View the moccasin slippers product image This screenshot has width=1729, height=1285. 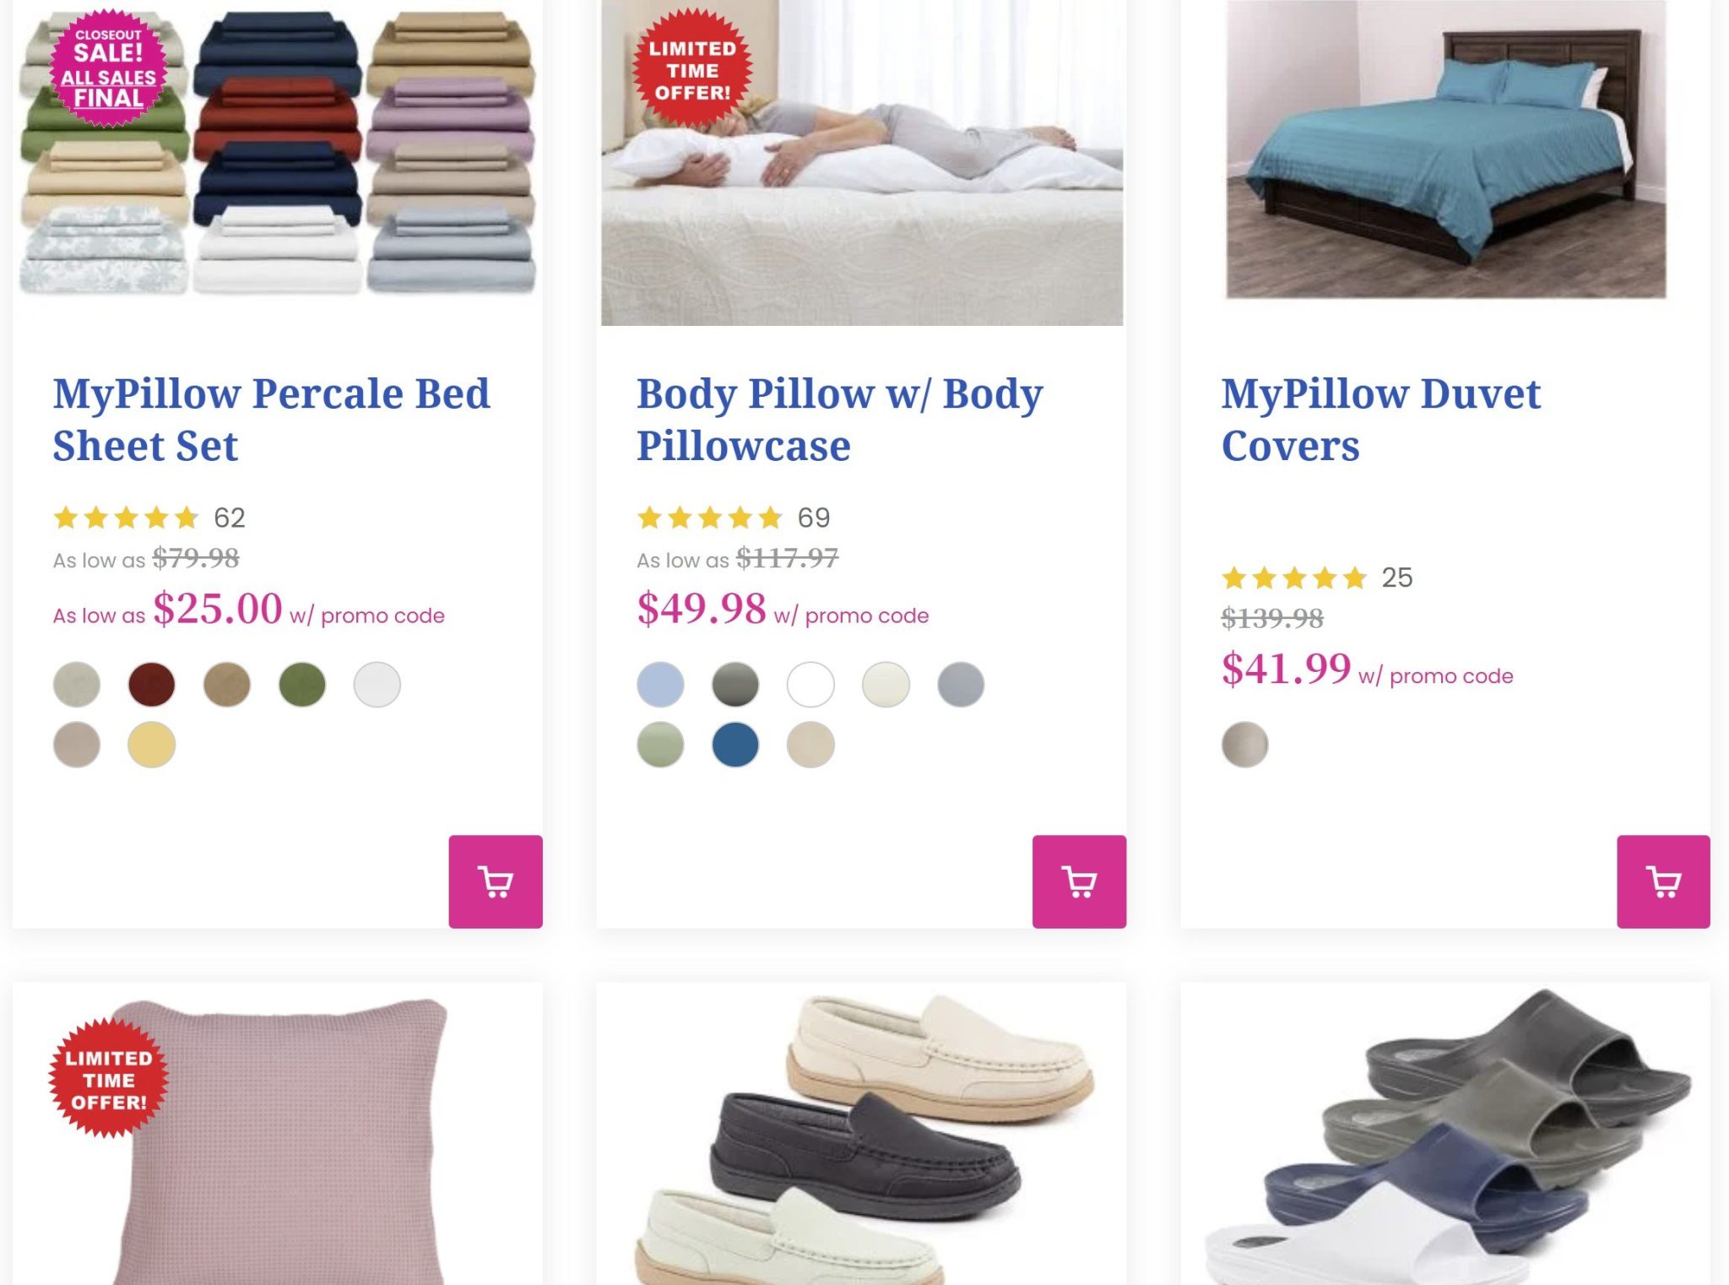click(861, 1140)
